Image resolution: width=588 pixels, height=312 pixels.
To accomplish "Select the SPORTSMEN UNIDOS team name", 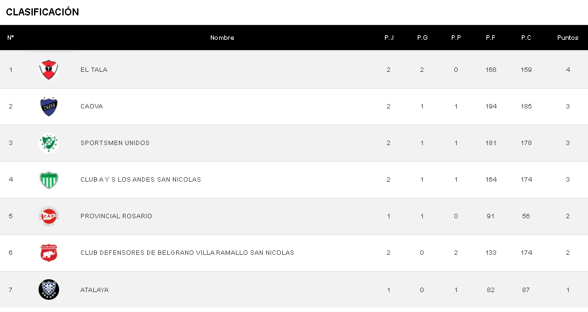I will [x=115, y=143].
